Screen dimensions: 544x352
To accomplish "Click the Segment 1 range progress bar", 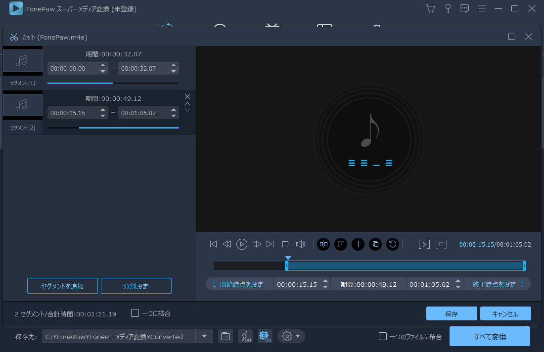I will coord(113,83).
